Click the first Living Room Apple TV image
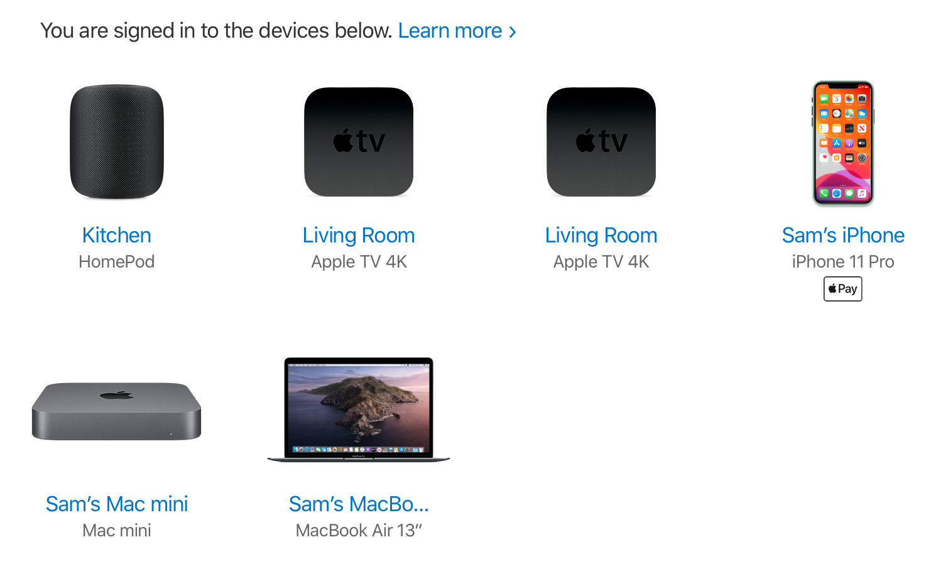Image resolution: width=931 pixels, height=569 pixels. [359, 142]
